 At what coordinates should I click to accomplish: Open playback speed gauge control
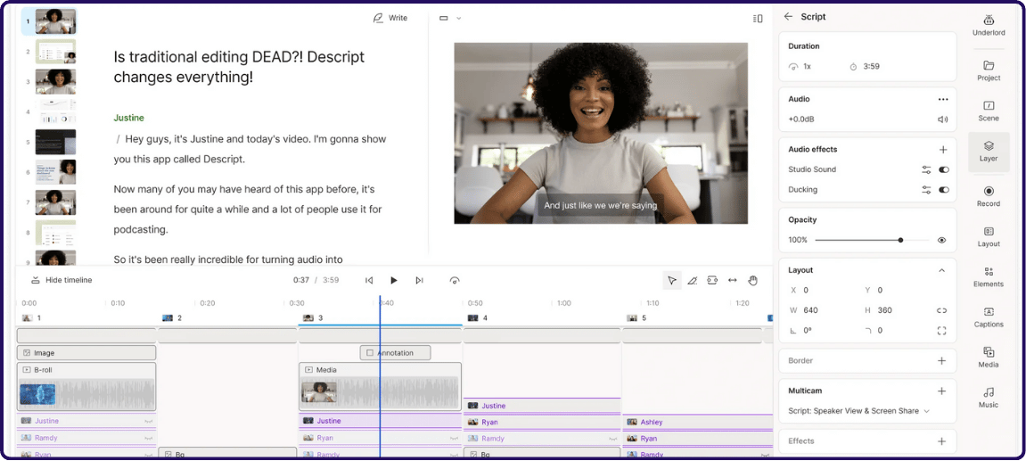[x=455, y=280]
